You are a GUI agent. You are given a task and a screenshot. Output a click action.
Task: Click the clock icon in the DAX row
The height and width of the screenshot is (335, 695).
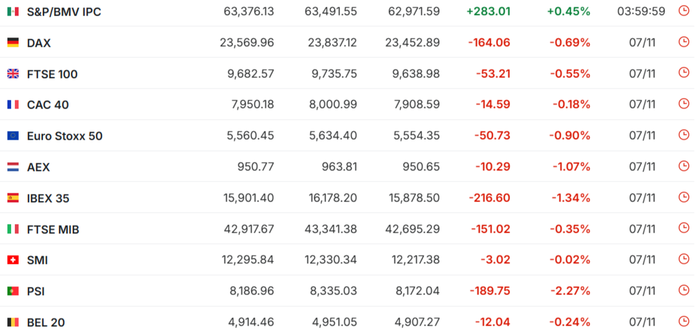(683, 42)
